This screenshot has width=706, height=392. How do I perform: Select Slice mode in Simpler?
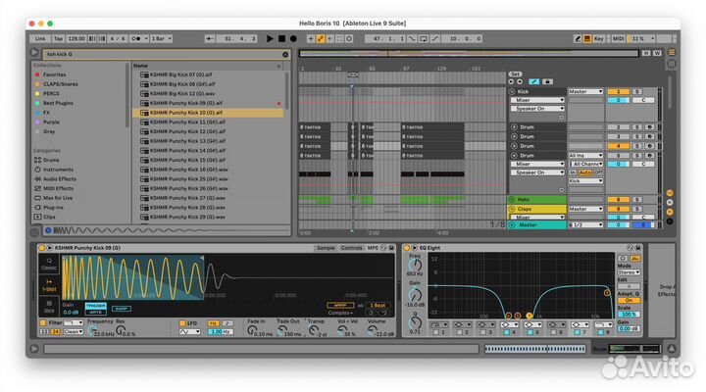pos(49,307)
